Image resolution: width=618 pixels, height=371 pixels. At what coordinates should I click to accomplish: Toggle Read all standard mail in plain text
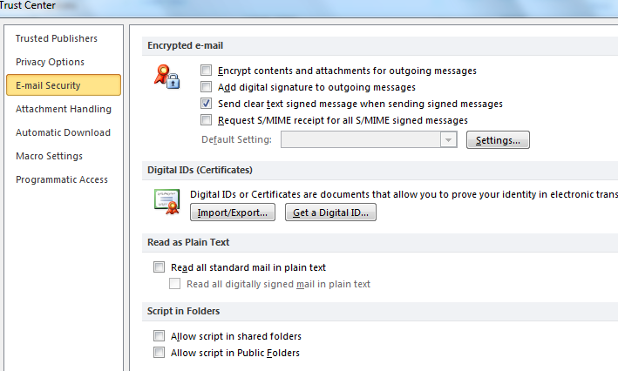159,267
